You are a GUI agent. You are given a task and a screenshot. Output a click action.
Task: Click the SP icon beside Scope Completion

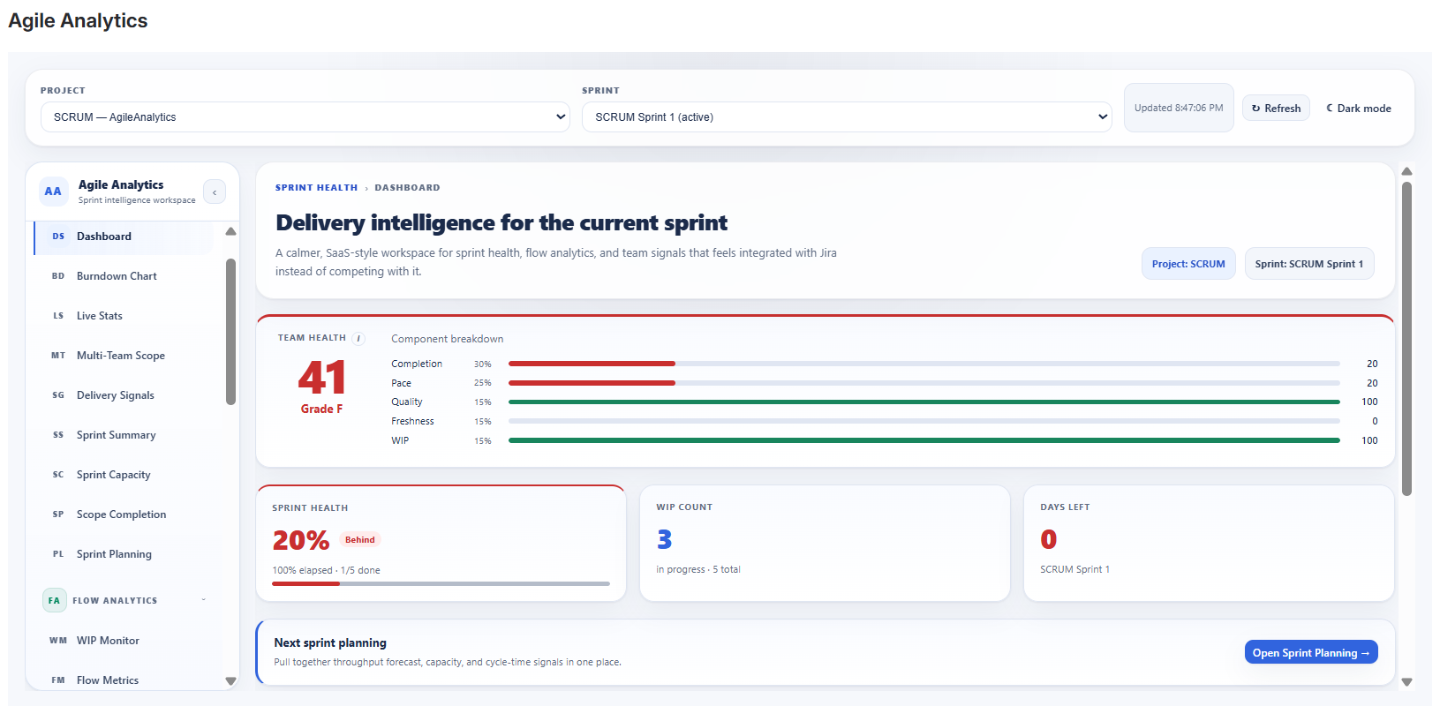(x=58, y=514)
